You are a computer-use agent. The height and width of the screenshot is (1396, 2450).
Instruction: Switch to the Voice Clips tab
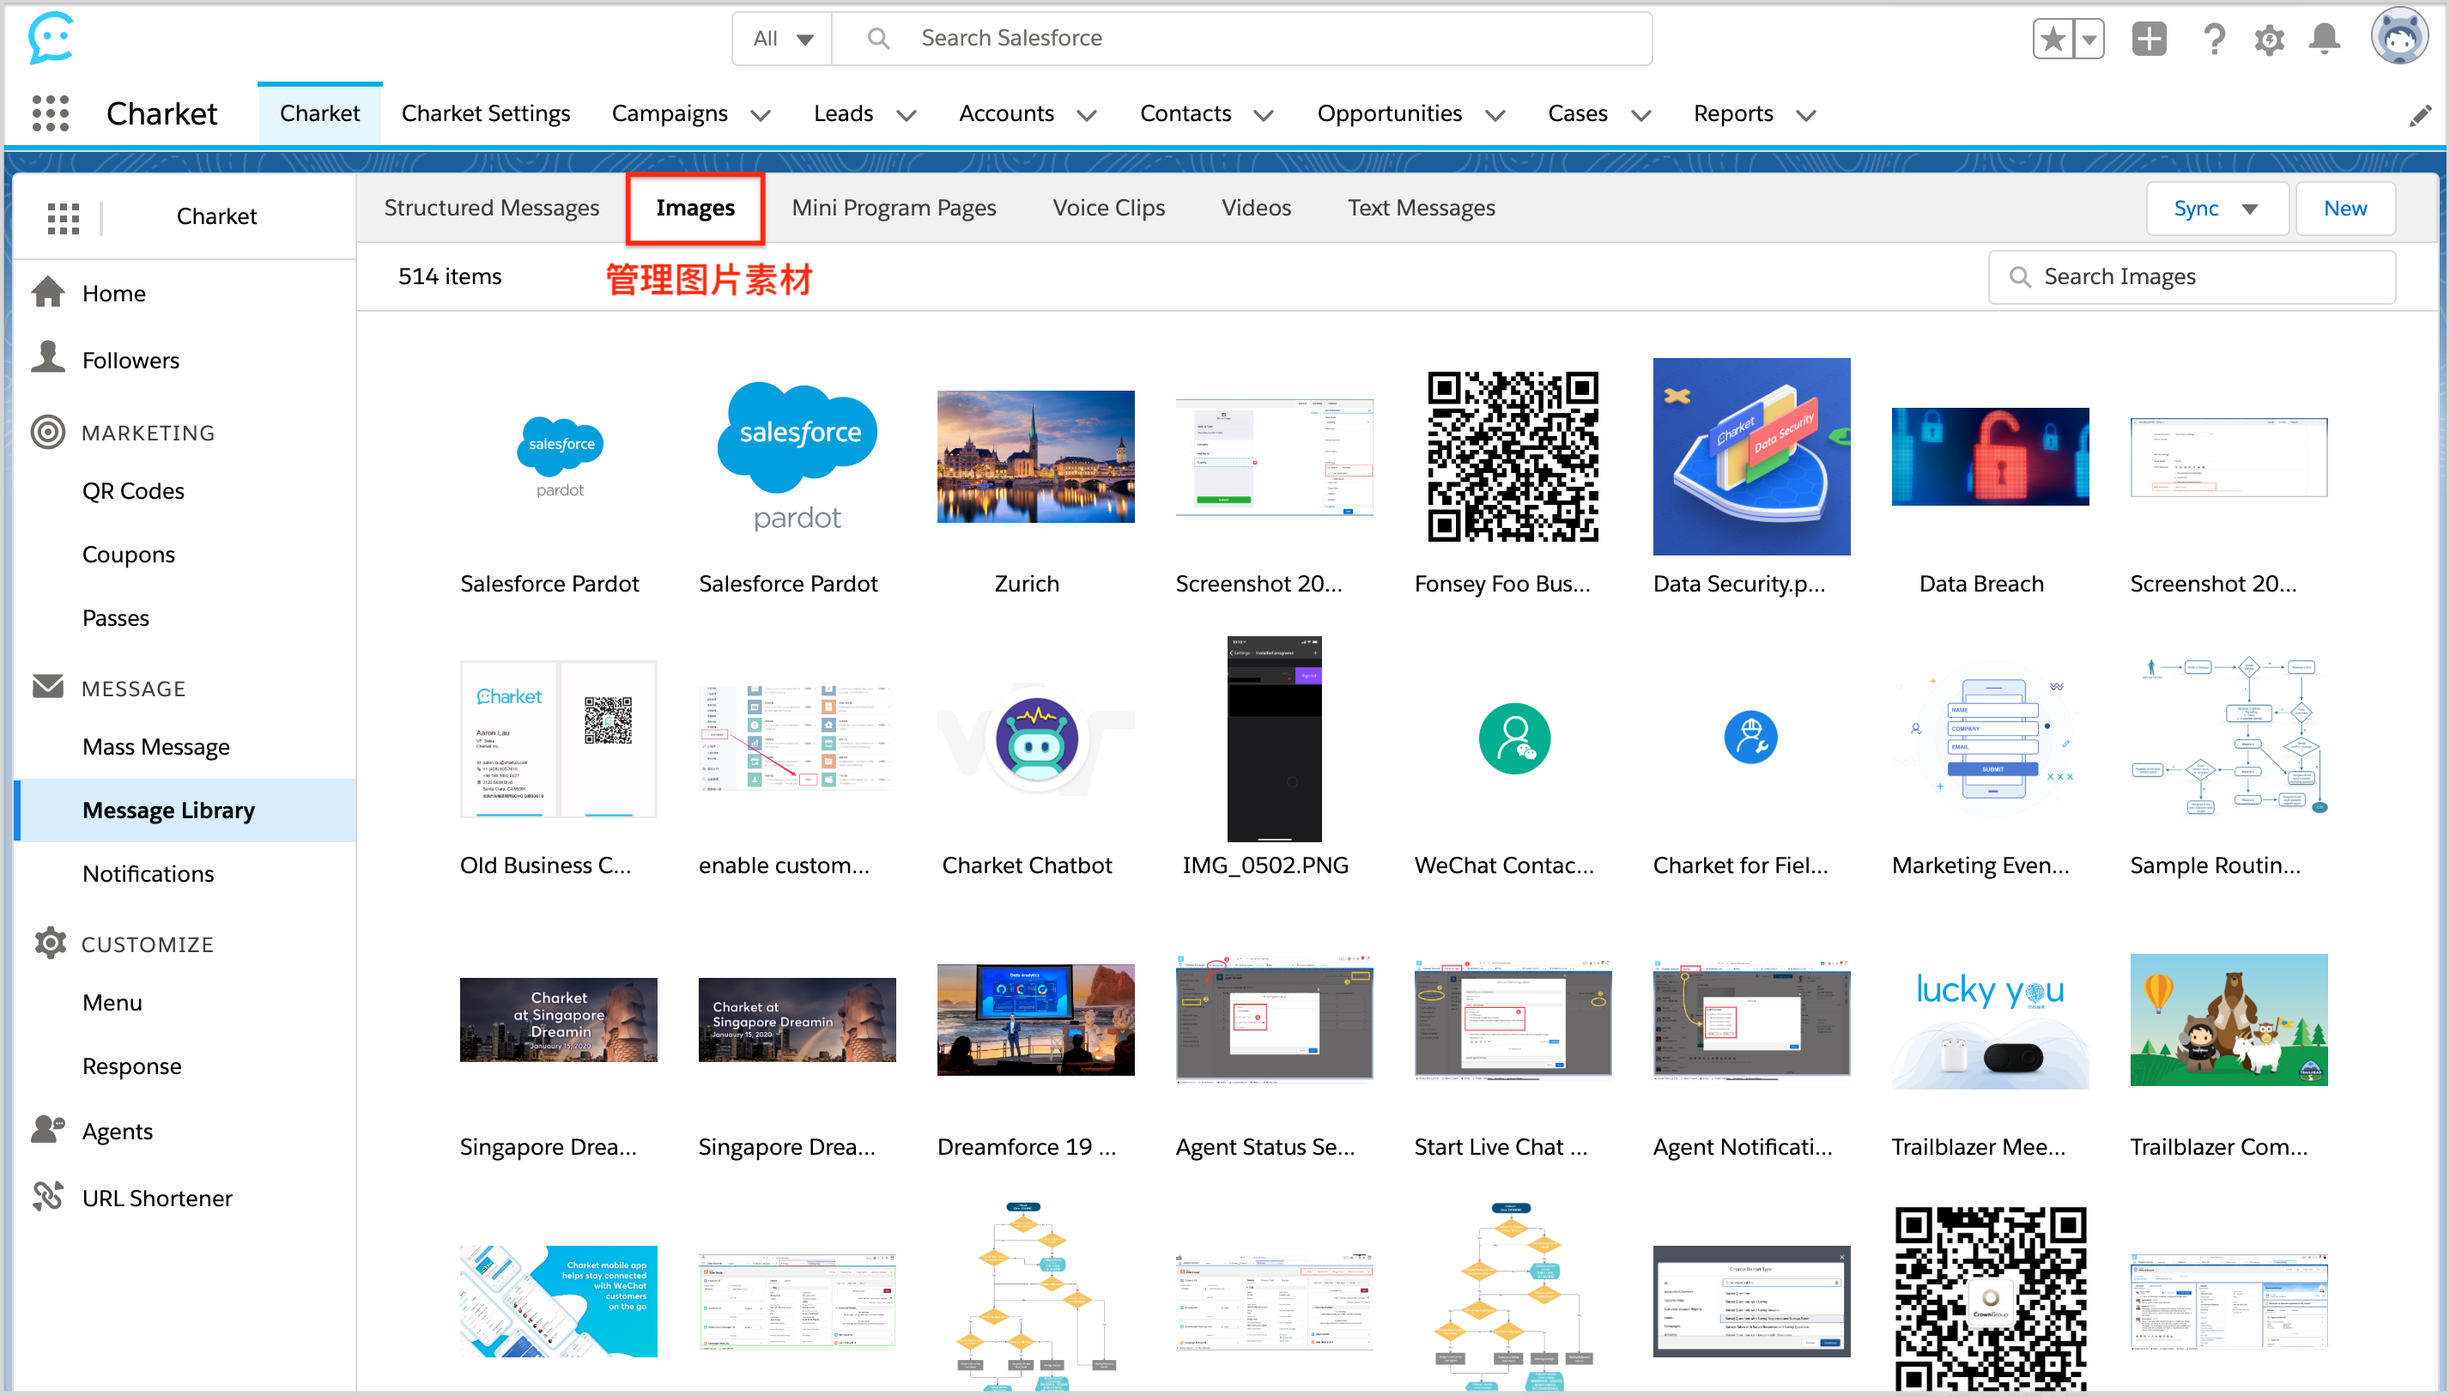tap(1109, 208)
